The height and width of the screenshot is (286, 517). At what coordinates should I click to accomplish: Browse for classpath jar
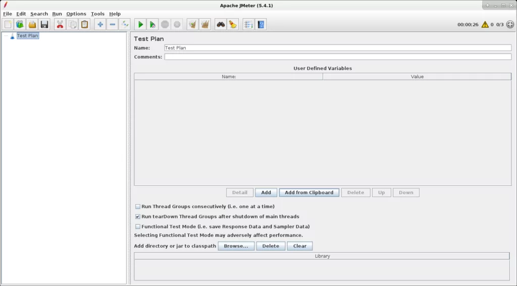pos(236,246)
